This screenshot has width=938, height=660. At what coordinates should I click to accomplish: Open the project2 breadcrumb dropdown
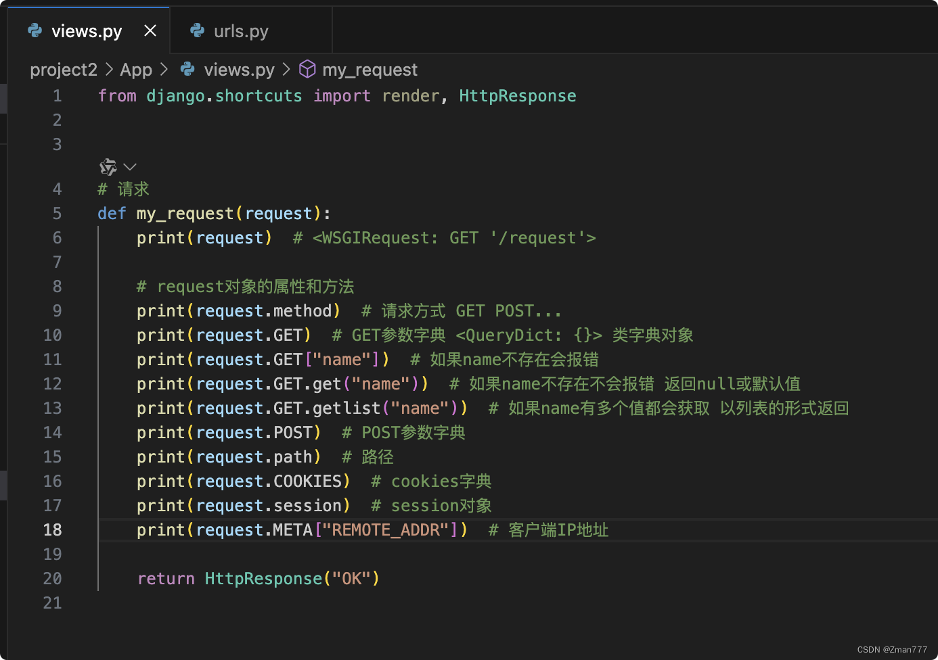pyautogui.click(x=63, y=69)
